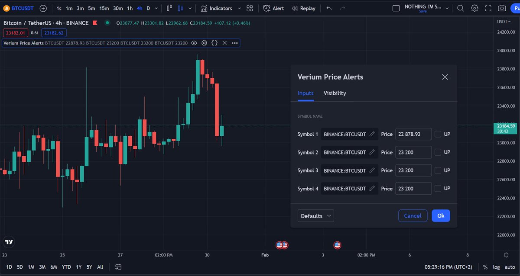Click the add symbol plus icon
This screenshot has width=520, height=276.
[x=43, y=8]
